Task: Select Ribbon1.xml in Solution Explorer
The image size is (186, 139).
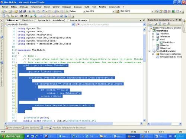Action: point(165,48)
